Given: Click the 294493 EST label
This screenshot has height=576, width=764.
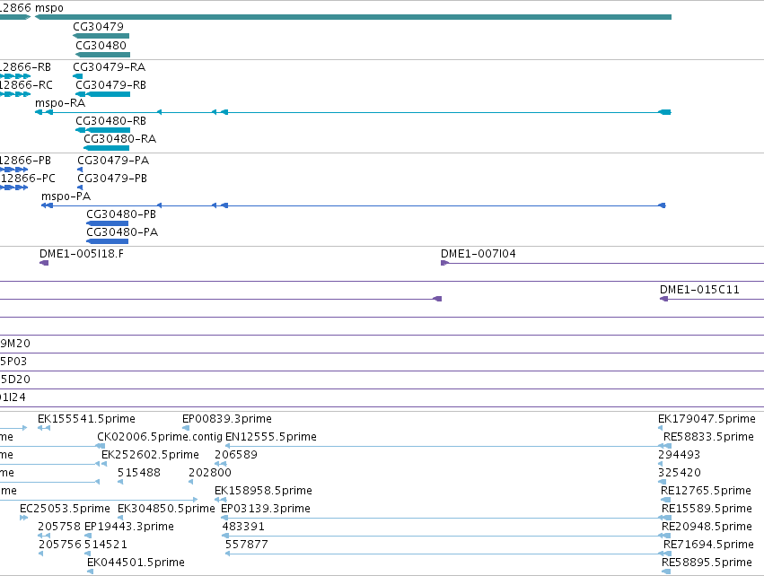Looking at the screenshot, I should click(x=679, y=455).
